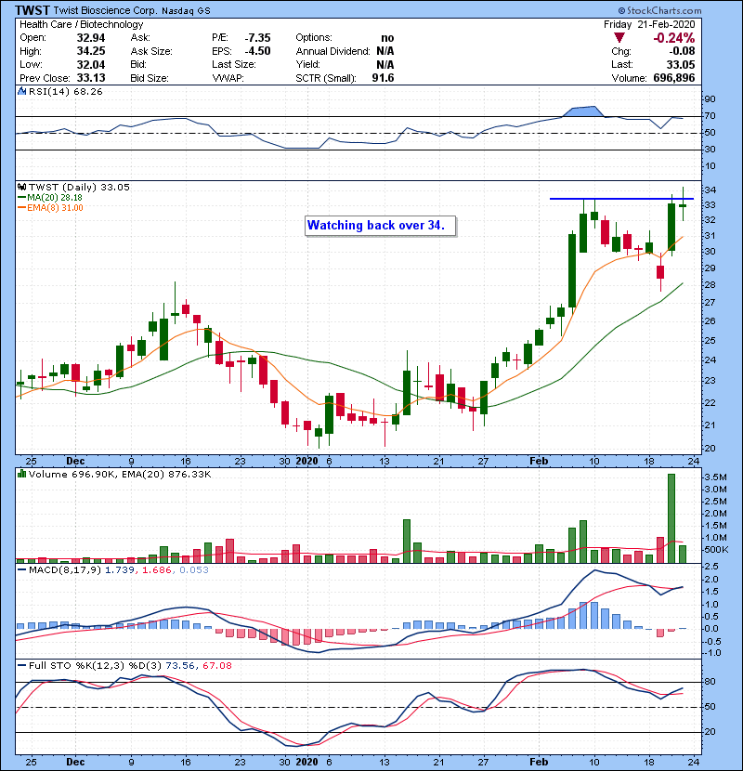Click the -0.24% percent change figure
The height and width of the screenshot is (771, 743).
pyautogui.click(x=674, y=38)
